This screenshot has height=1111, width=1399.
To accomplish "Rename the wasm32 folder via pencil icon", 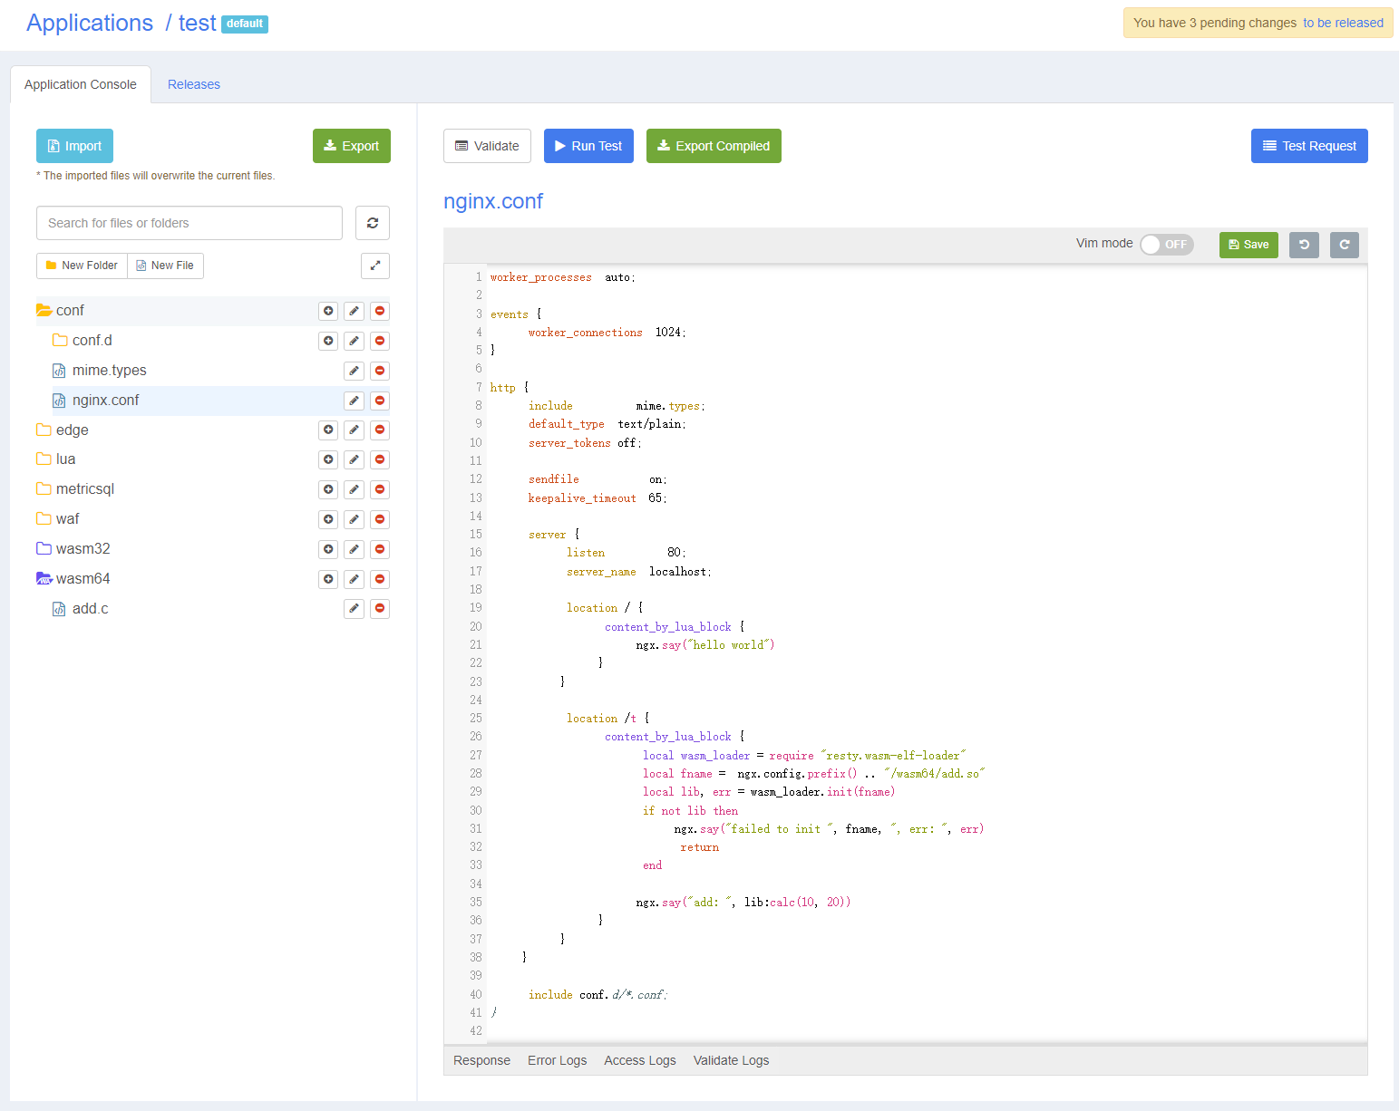I will tap(355, 549).
